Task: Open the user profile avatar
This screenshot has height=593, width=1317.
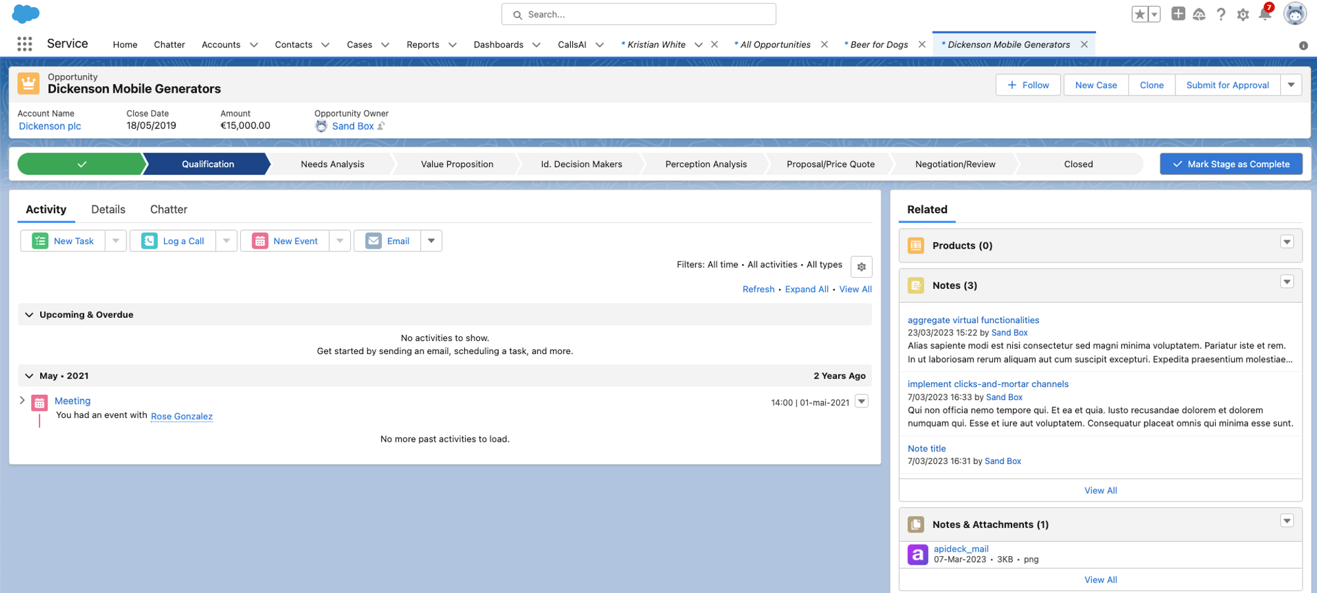Action: point(1295,14)
